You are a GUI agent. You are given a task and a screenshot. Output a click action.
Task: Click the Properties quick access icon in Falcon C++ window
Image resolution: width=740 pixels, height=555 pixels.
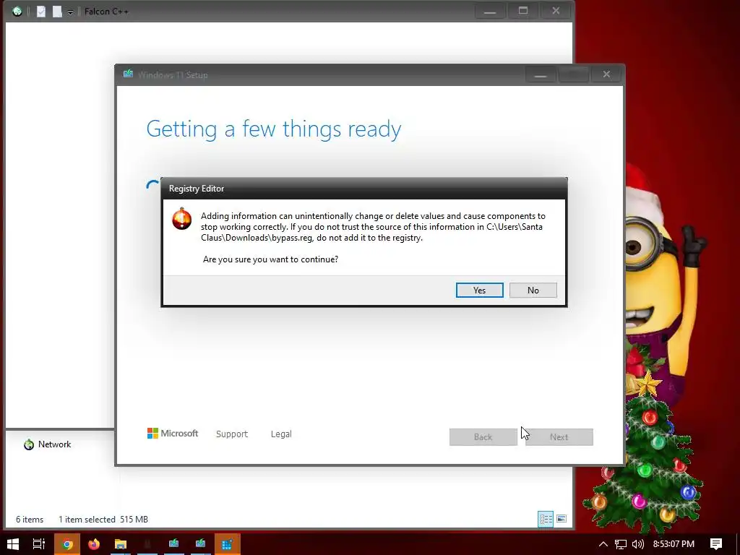point(41,12)
